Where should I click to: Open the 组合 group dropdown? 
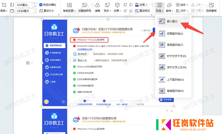pyautogui.click(x=182, y=5)
